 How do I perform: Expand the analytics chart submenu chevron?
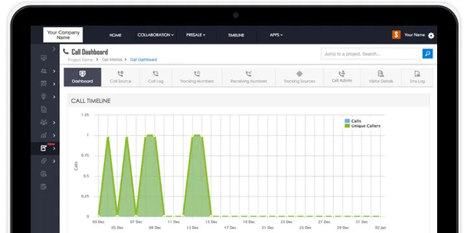(54, 135)
